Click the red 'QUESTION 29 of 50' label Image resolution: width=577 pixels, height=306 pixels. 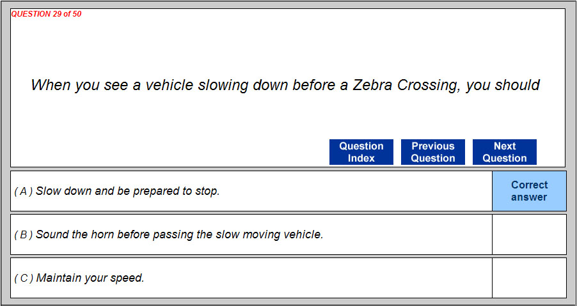[46, 14]
